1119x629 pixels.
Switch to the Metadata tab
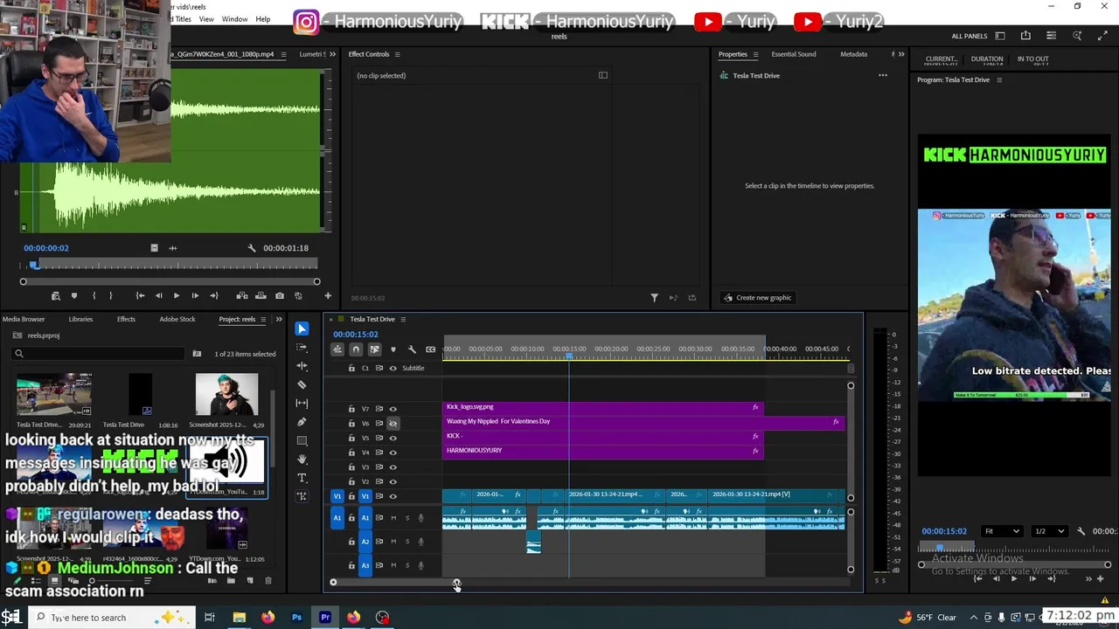pos(854,54)
